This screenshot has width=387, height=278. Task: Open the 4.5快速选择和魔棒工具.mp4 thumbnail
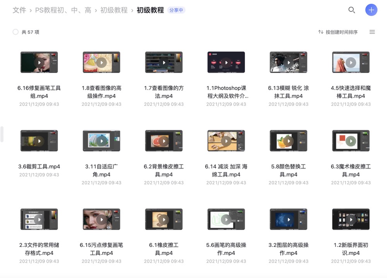(351, 62)
